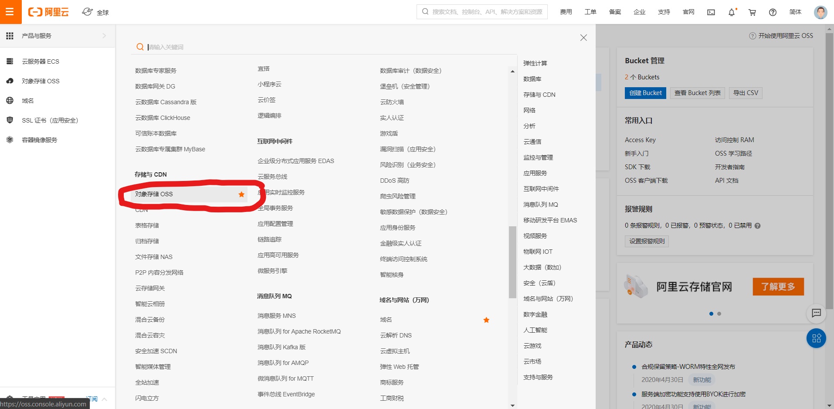Open the 官网 top menu
834x409 pixels.
pos(688,12)
